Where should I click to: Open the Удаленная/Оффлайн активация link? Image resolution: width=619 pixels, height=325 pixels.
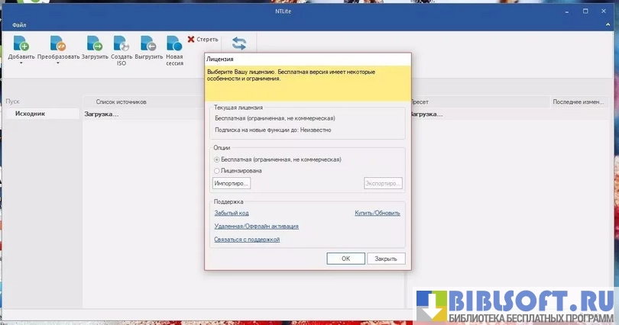[256, 226]
